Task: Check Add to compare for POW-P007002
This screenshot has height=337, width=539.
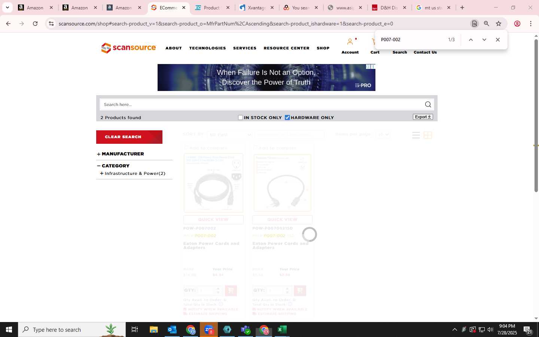Action: tap(186, 148)
